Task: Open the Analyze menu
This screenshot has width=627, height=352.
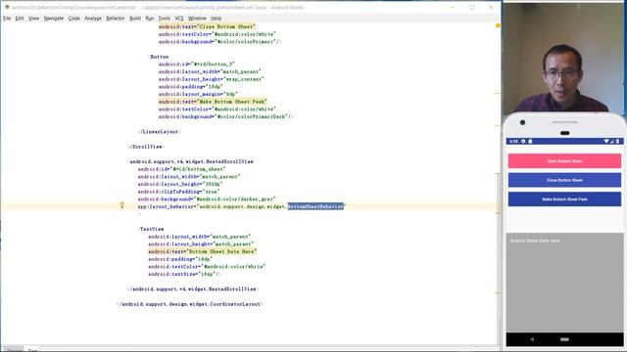Action: [93, 19]
